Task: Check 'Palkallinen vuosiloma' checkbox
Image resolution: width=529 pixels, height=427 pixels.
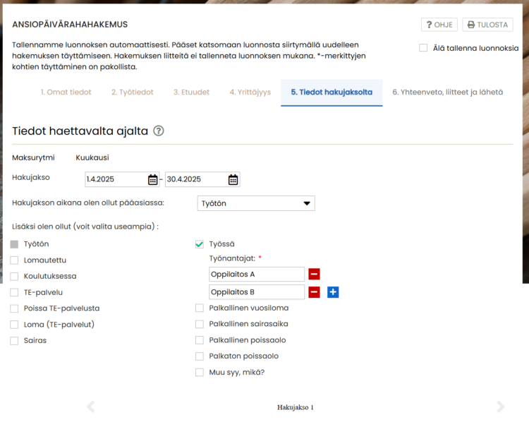Action: (x=200, y=308)
